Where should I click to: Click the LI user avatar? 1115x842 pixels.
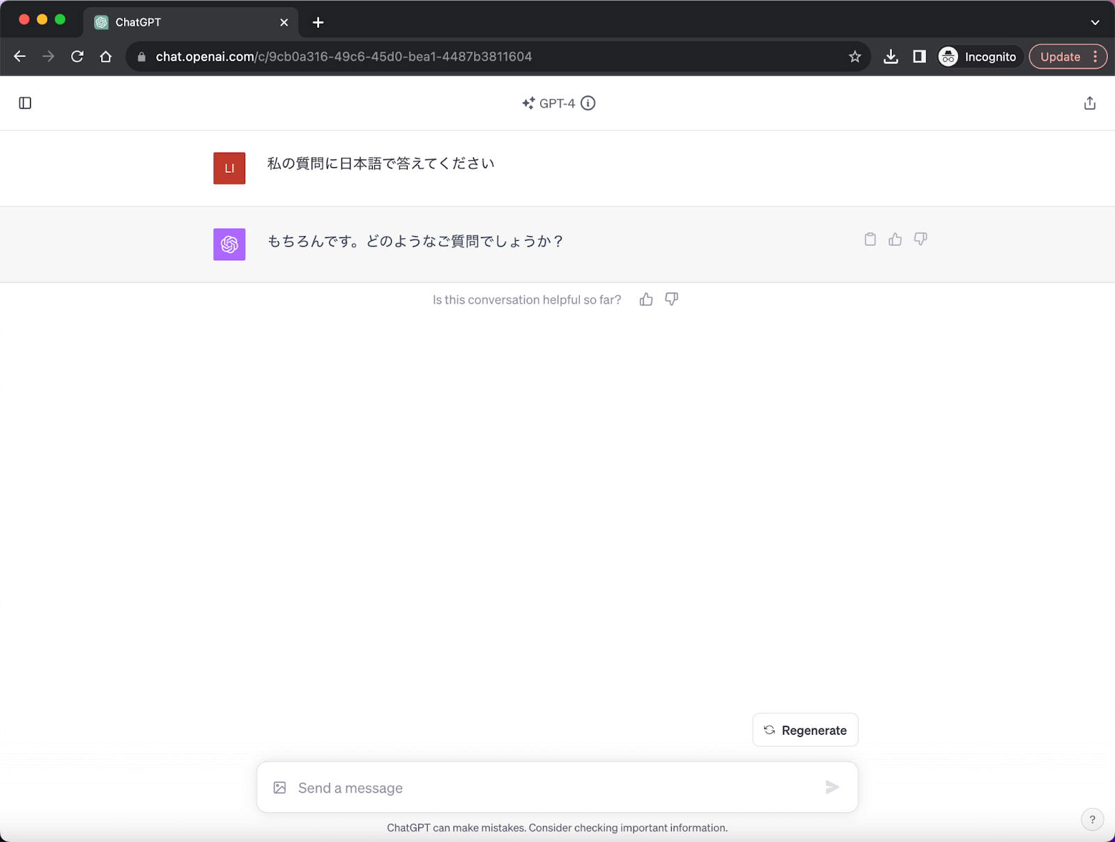click(229, 169)
